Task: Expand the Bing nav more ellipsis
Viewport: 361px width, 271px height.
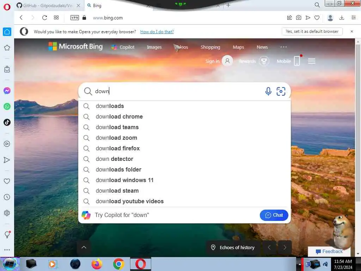Action: point(283,47)
